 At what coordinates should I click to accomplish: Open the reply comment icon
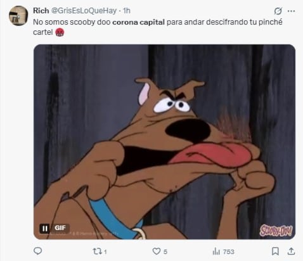38,251
